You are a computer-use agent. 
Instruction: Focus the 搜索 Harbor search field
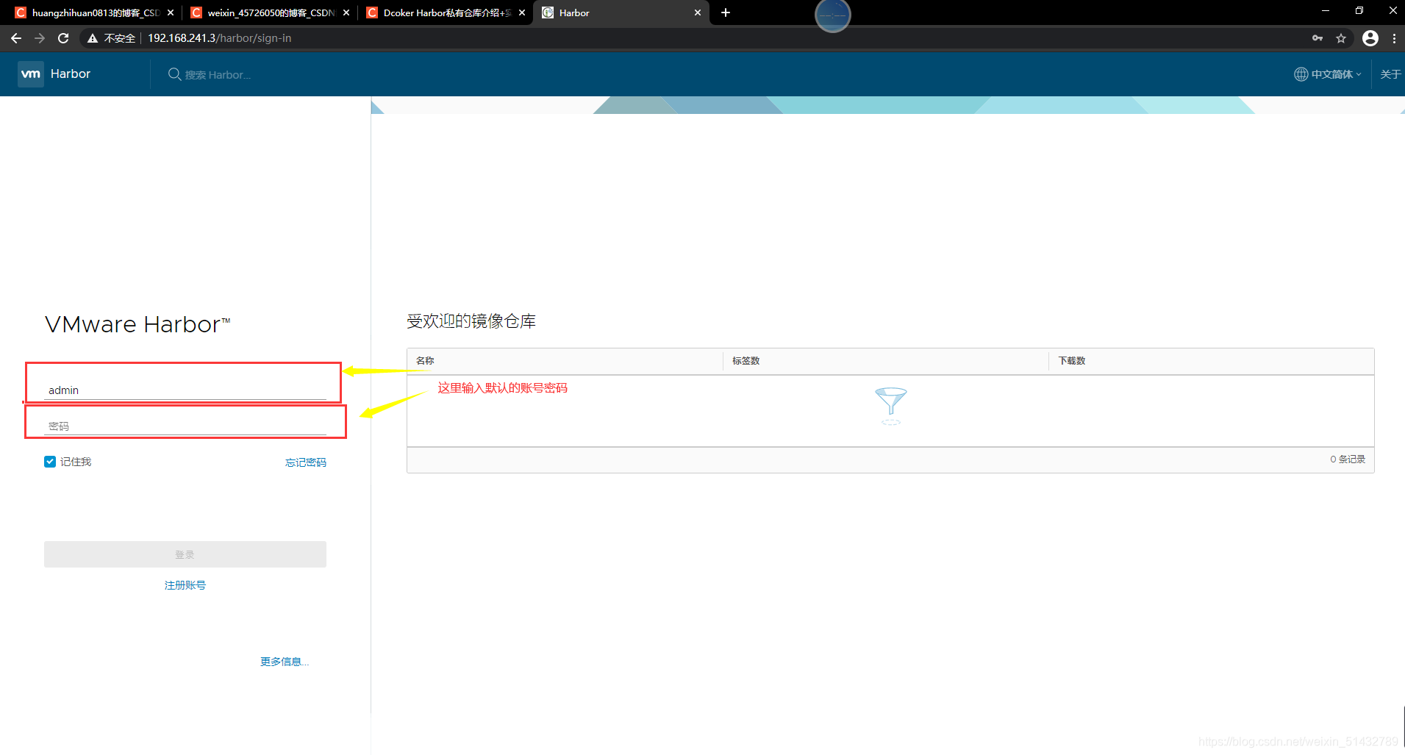(x=218, y=75)
